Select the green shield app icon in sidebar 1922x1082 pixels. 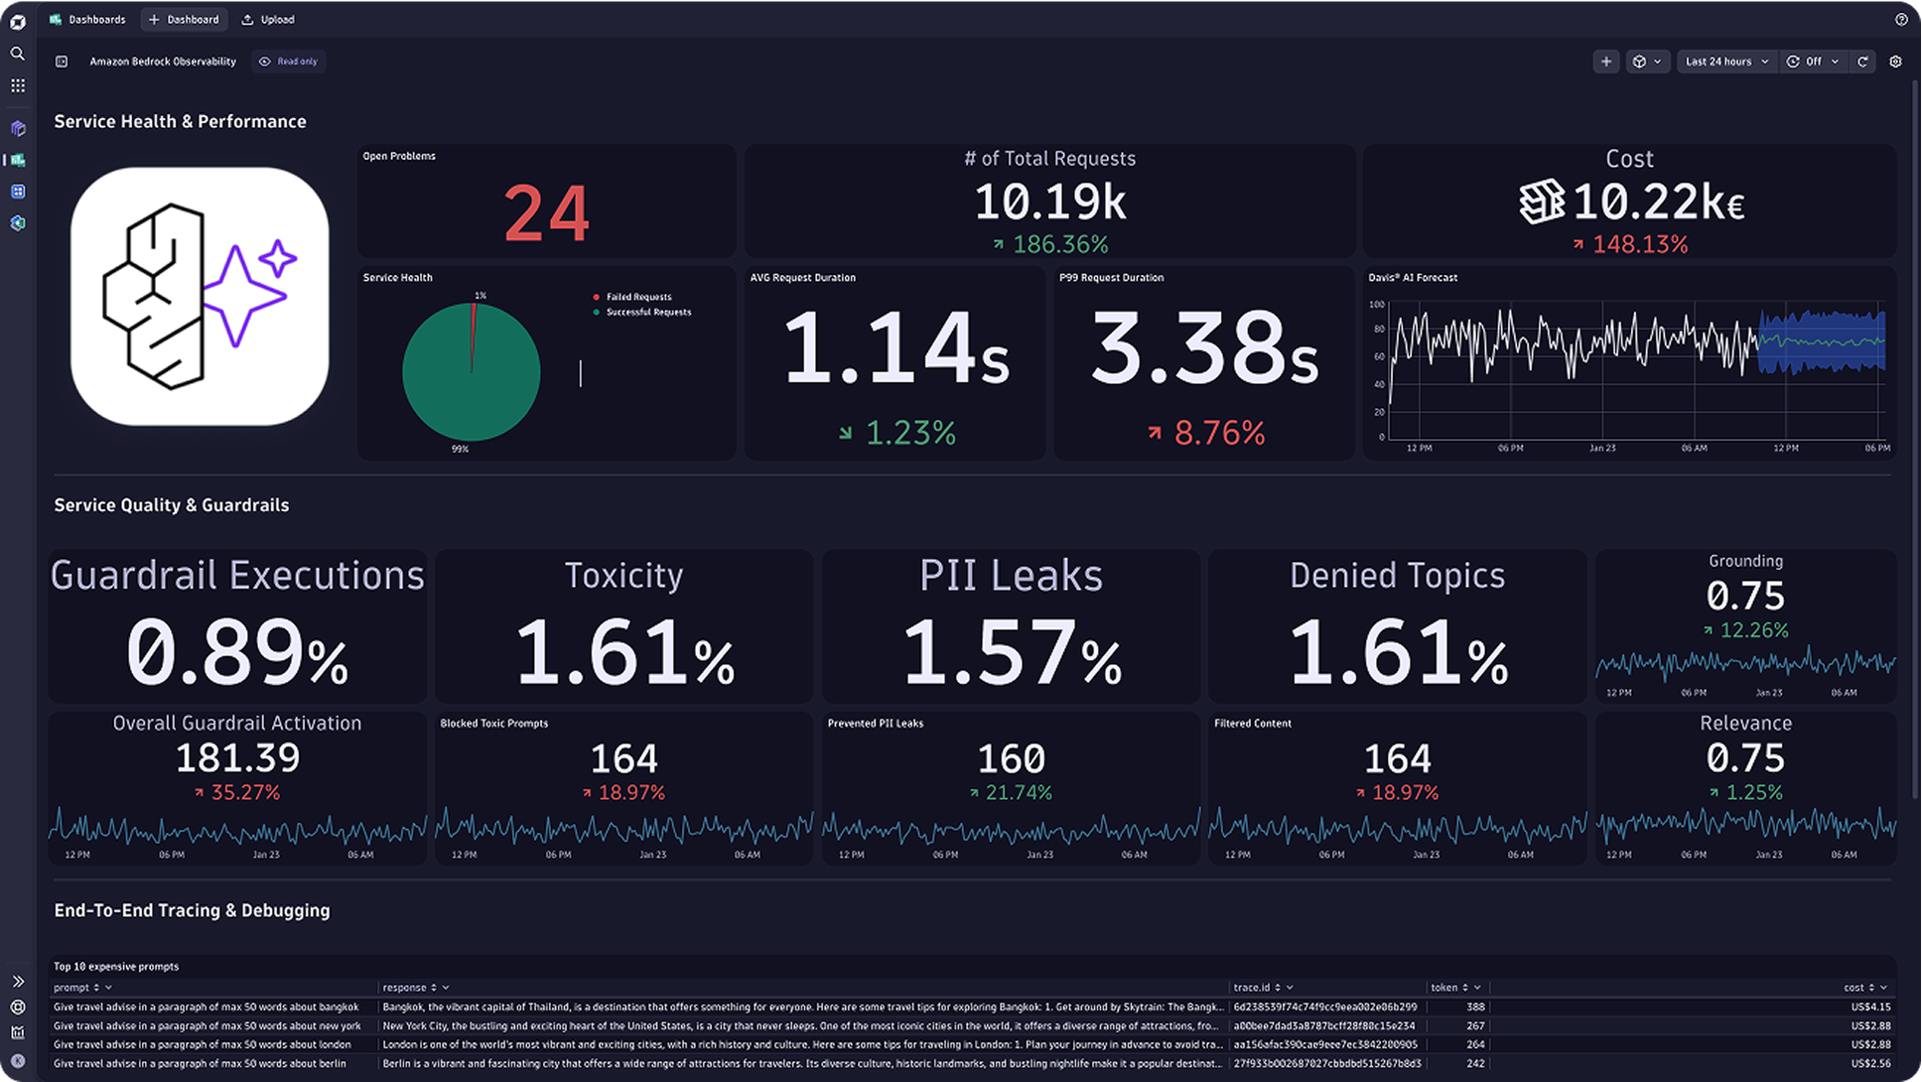pyautogui.click(x=17, y=223)
